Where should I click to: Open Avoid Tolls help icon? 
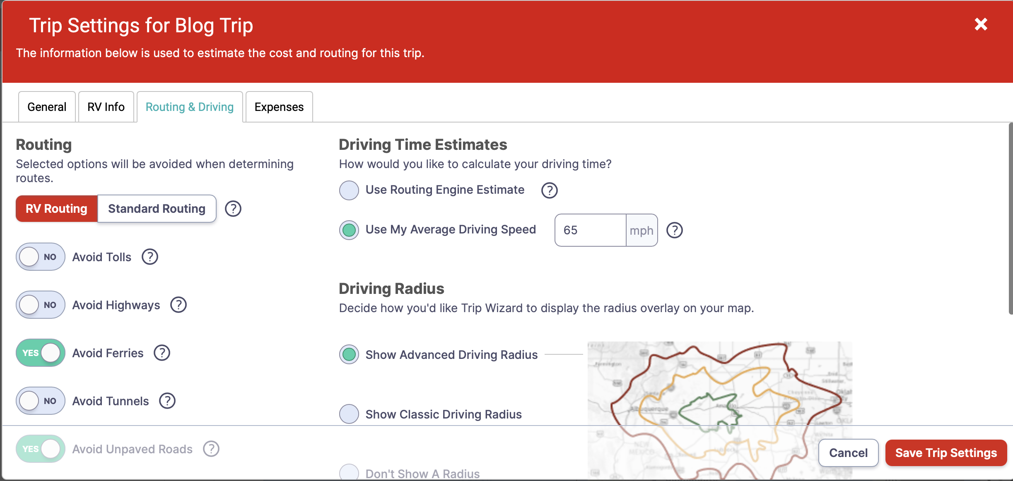[x=150, y=257]
